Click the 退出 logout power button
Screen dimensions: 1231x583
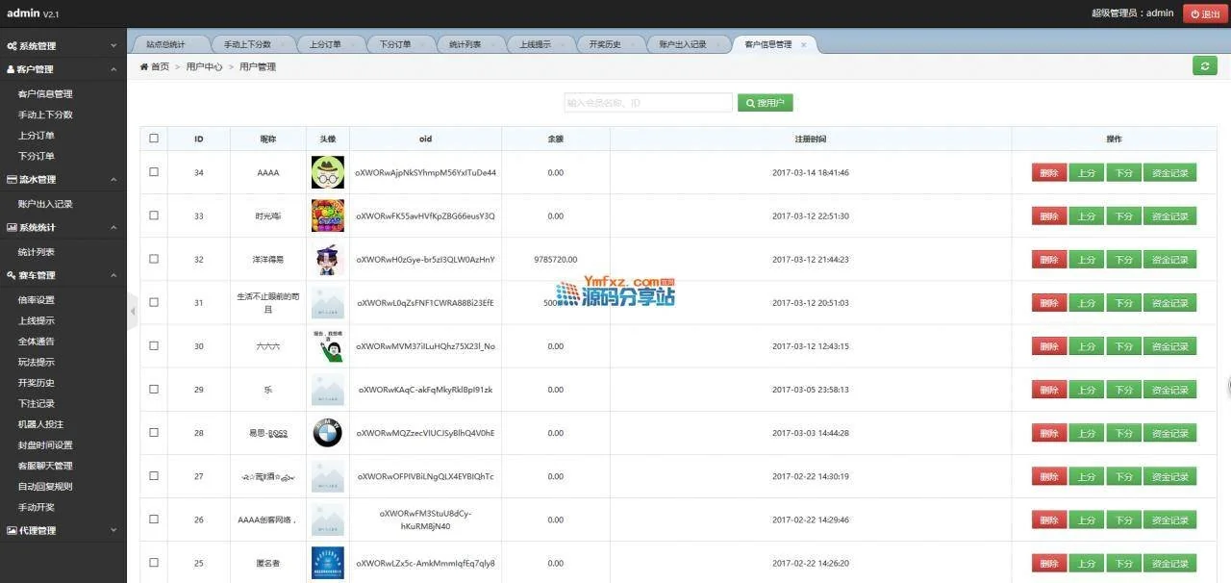point(1205,13)
